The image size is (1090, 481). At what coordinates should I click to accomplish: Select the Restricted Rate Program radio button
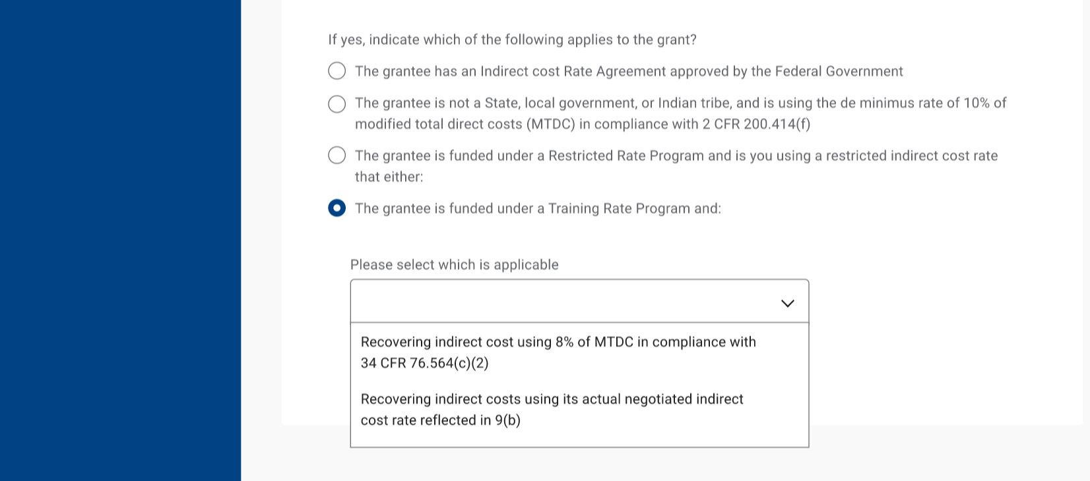pyautogui.click(x=337, y=156)
